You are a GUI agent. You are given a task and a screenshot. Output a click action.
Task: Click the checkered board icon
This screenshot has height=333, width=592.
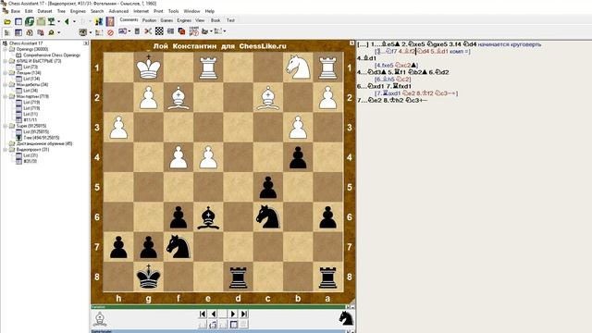pos(159,31)
